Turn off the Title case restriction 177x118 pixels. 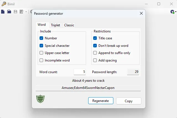pos(95,38)
